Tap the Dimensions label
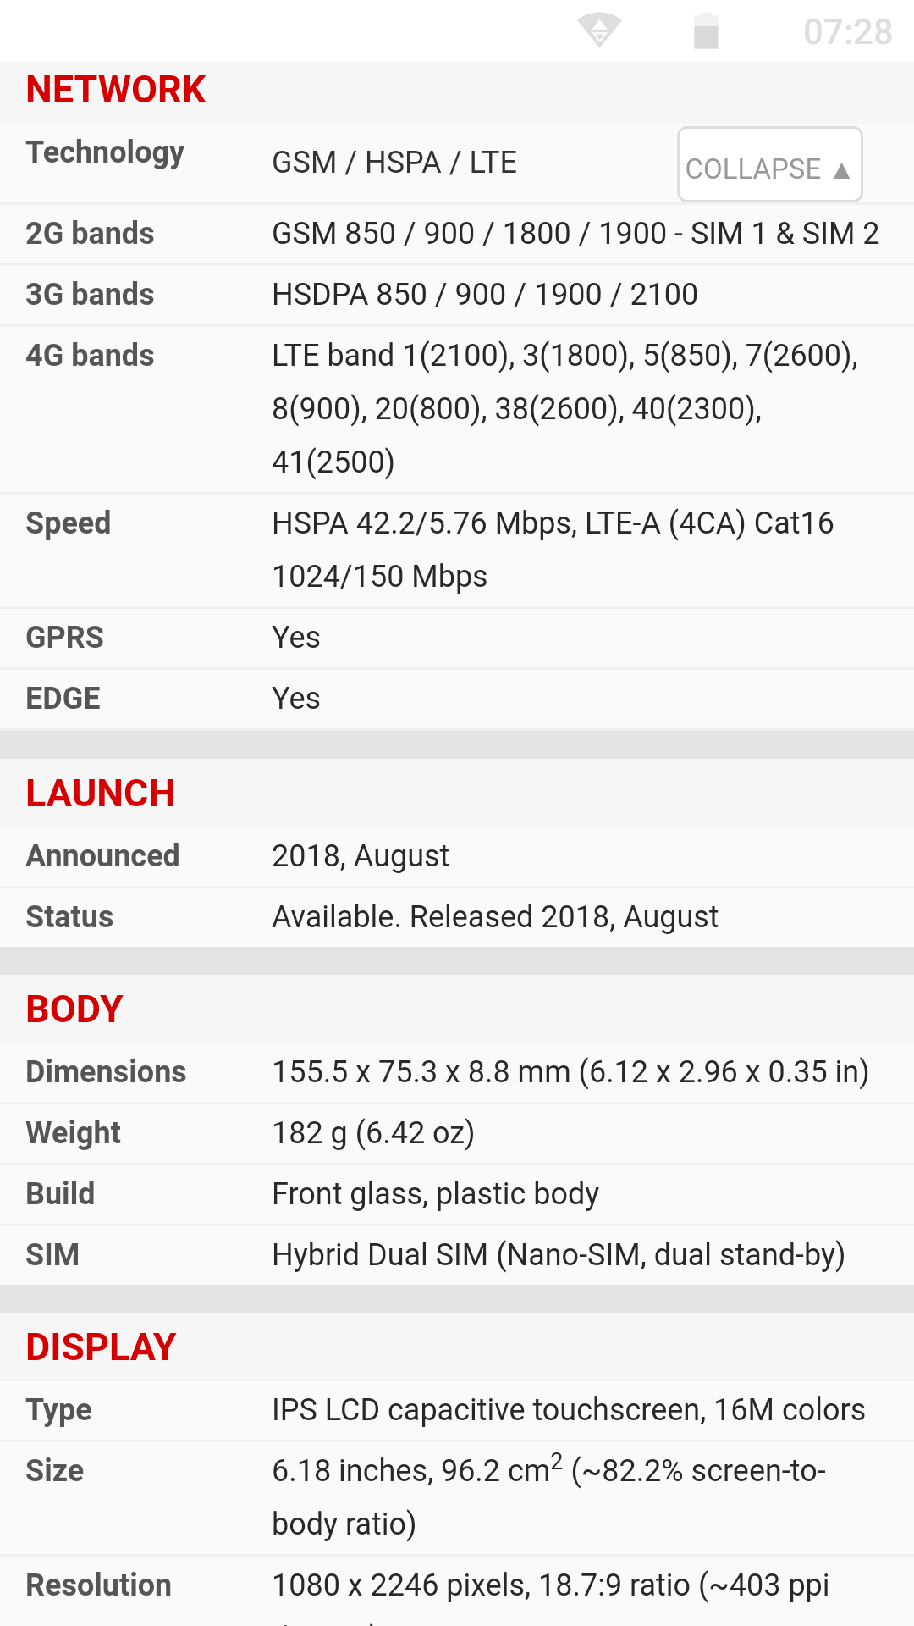Image resolution: width=914 pixels, height=1626 pixels. point(106,1072)
